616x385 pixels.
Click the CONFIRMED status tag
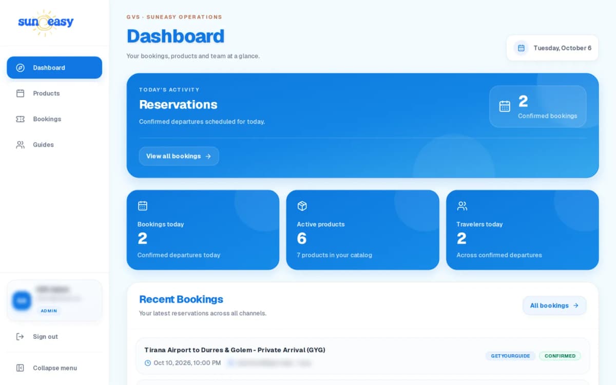tap(560, 356)
